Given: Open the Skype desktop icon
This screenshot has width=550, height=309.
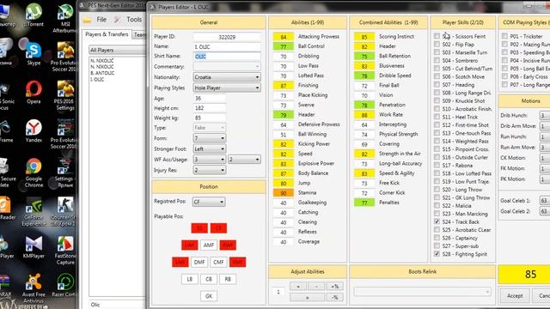Looking at the screenshot, I should (34, 53).
